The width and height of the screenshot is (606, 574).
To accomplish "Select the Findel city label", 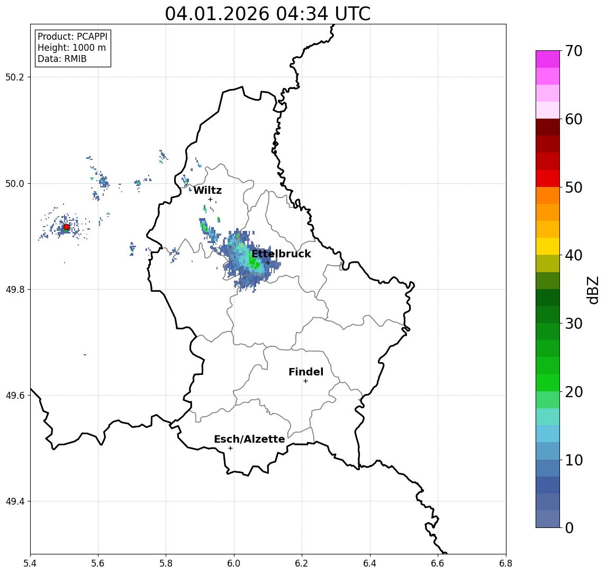I will tap(306, 372).
